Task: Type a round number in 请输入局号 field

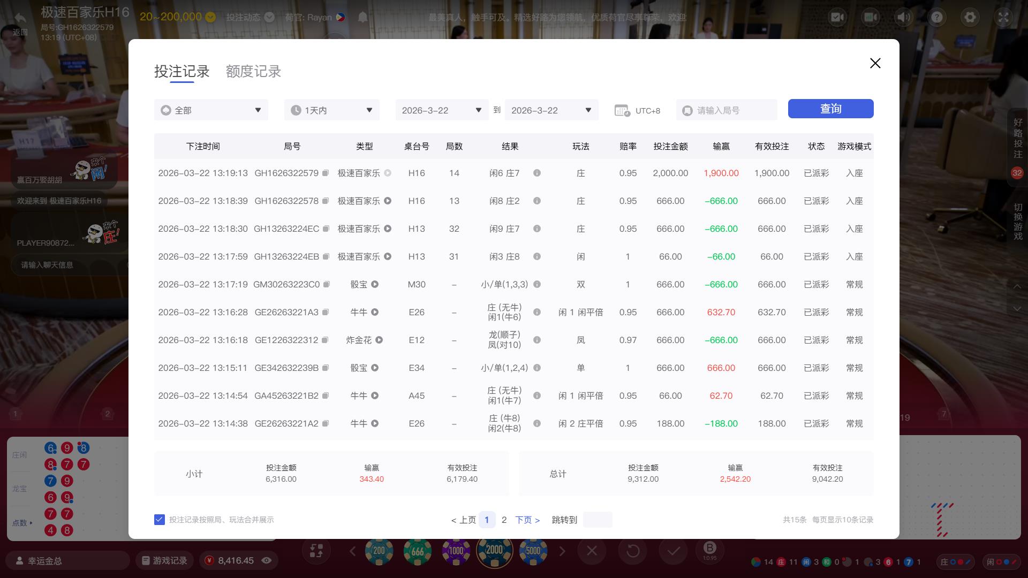Action: tap(728, 110)
